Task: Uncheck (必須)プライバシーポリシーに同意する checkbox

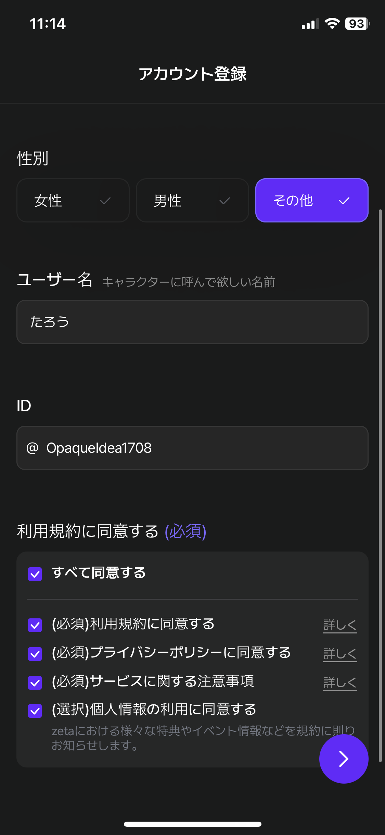Action: pyautogui.click(x=35, y=654)
